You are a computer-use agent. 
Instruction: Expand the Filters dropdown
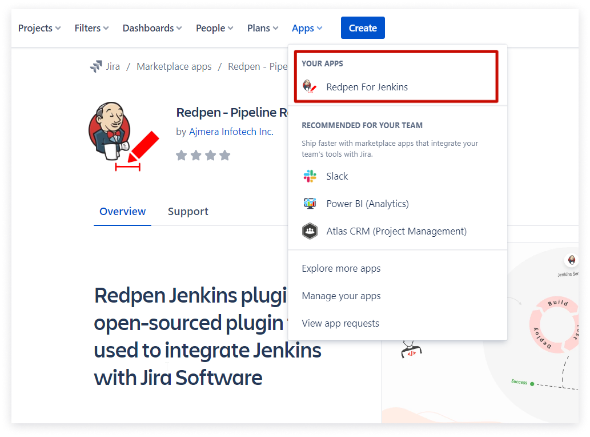pos(92,28)
